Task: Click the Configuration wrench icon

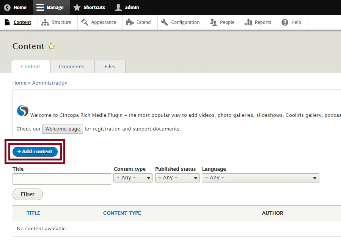Action: tap(164, 22)
